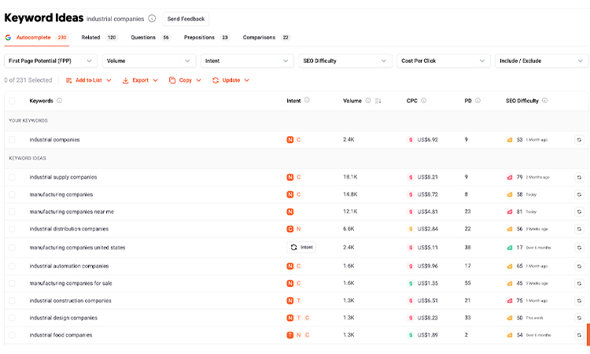
Task: Refresh the 'industrial food companies' row
Action: tap(579, 335)
